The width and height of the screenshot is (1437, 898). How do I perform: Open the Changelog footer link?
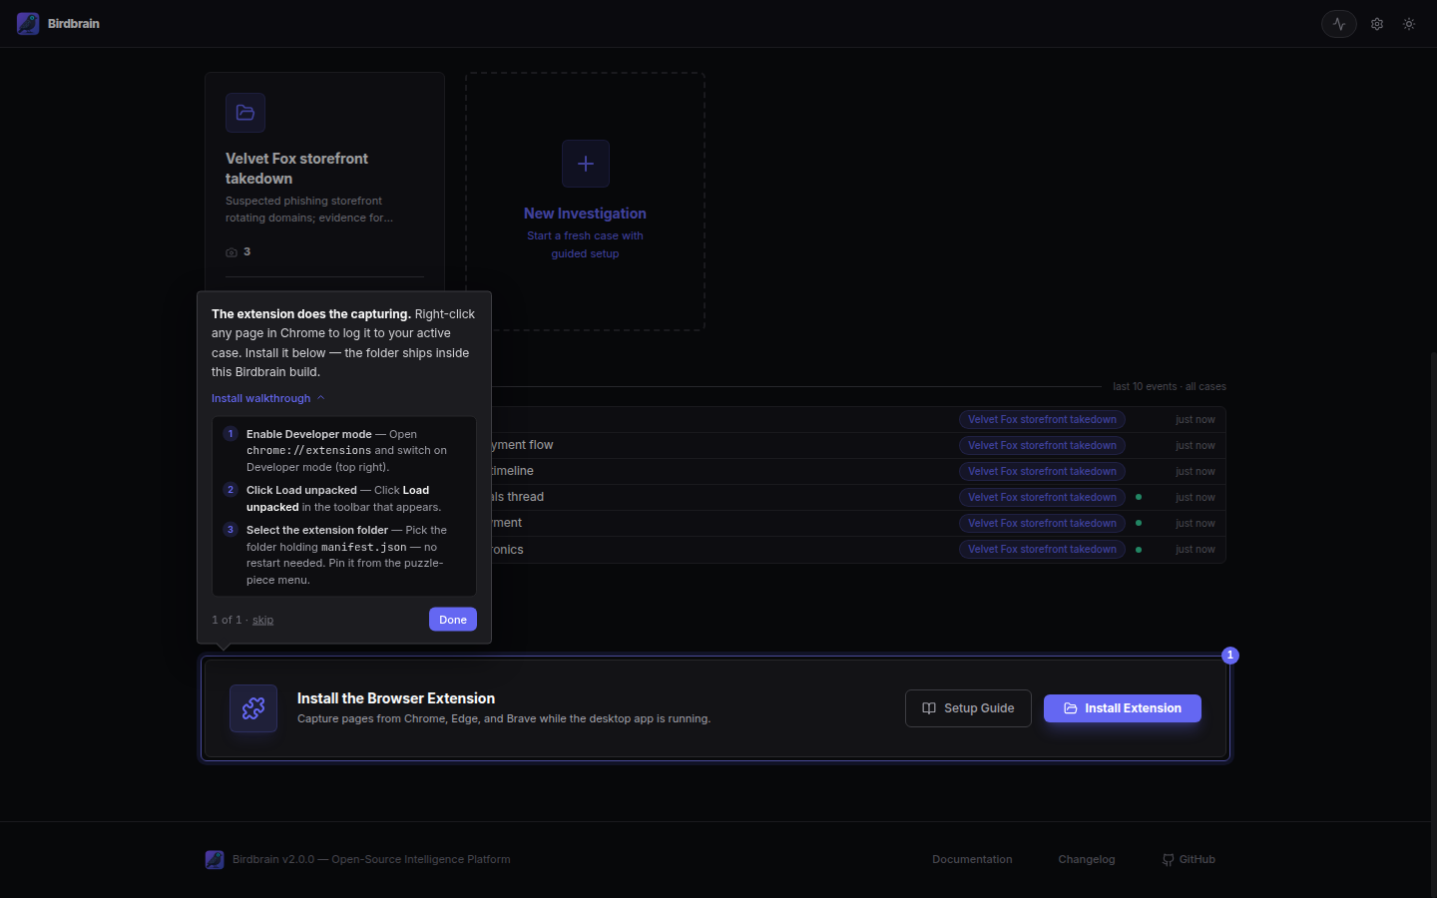point(1087,859)
